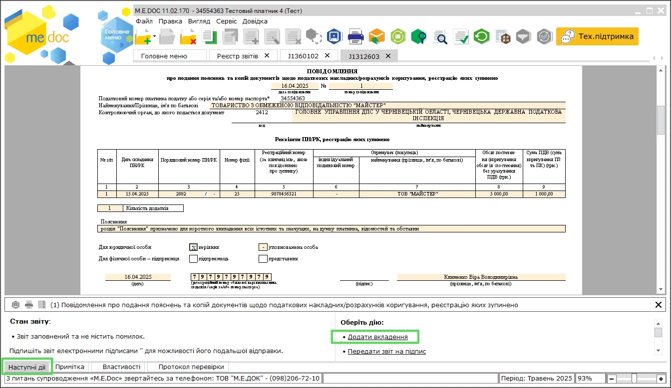Click the tab strip scroll right arrow
Image resolution: width=671 pixels, height=388 pixels.
point(662,58)
